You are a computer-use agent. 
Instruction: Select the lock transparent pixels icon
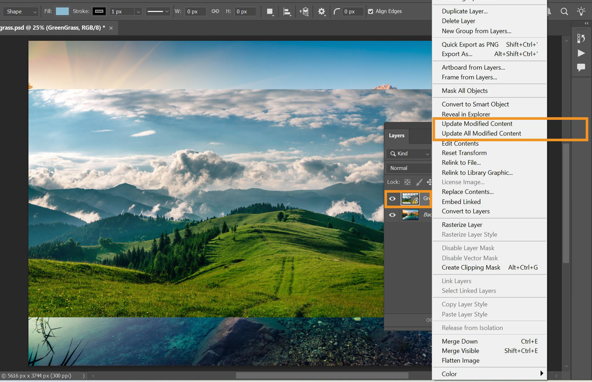tap(407, 182)
